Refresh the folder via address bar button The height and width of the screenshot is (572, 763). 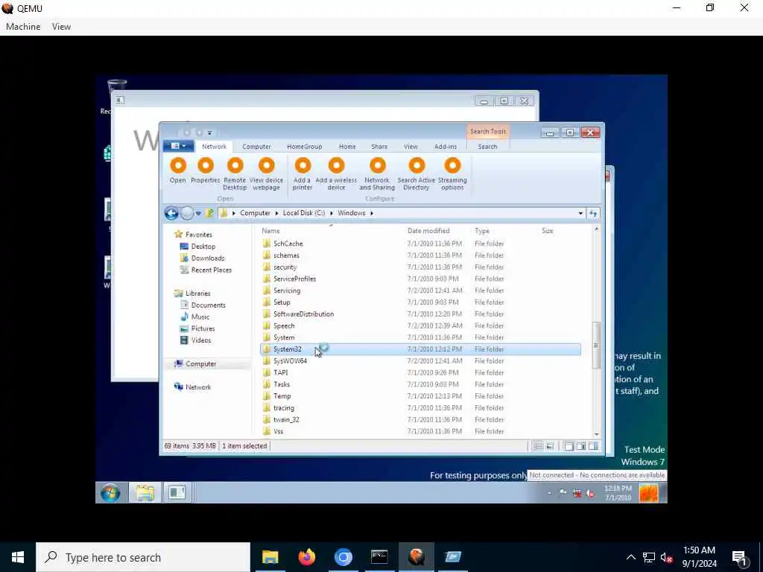point(593,213)
